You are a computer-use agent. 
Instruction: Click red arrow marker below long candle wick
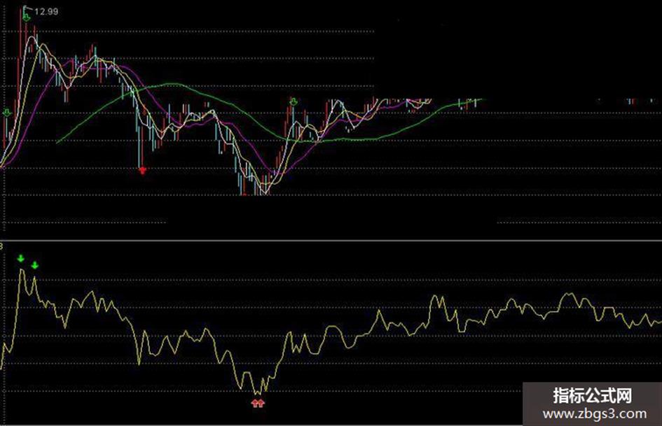(x=143, y=170)
